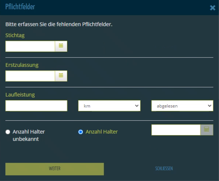Focus the Stichtag date input field
219x181 pixels.
pyautogui.click(x=30, y=46)
